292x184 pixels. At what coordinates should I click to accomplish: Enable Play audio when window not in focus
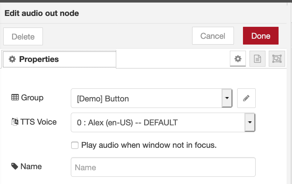coord(75,146)
